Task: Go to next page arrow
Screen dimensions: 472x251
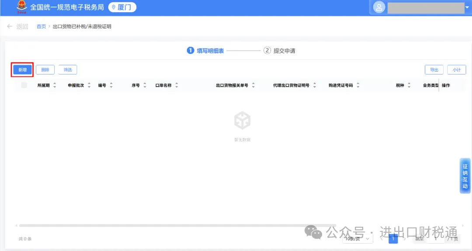Action: [405, 239]
